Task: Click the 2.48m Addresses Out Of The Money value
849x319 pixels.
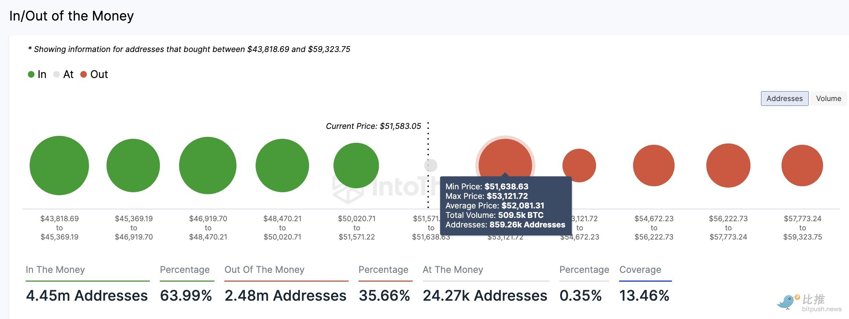Action: [286, 296]
